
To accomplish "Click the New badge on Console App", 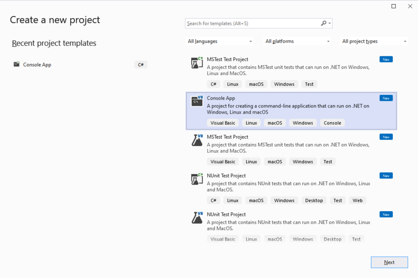I will click(386, 98).
